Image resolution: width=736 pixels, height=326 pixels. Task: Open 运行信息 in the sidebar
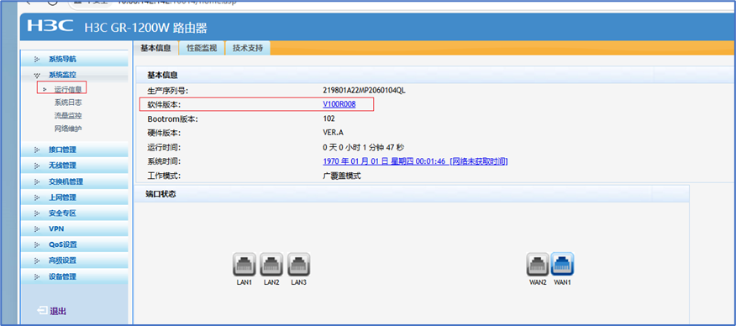pyautogui.click(x=68, y=89)
